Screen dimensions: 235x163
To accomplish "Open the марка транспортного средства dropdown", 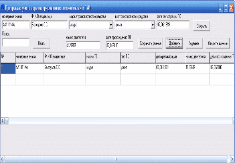I will (111, 25).
